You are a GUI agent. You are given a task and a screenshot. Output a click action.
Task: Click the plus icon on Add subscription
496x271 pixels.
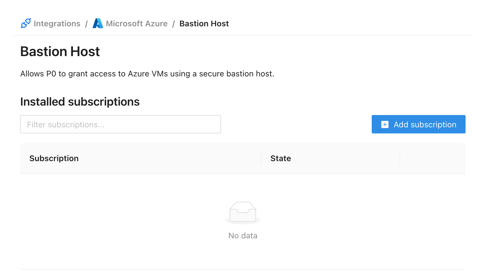click(x=385, y=124)
